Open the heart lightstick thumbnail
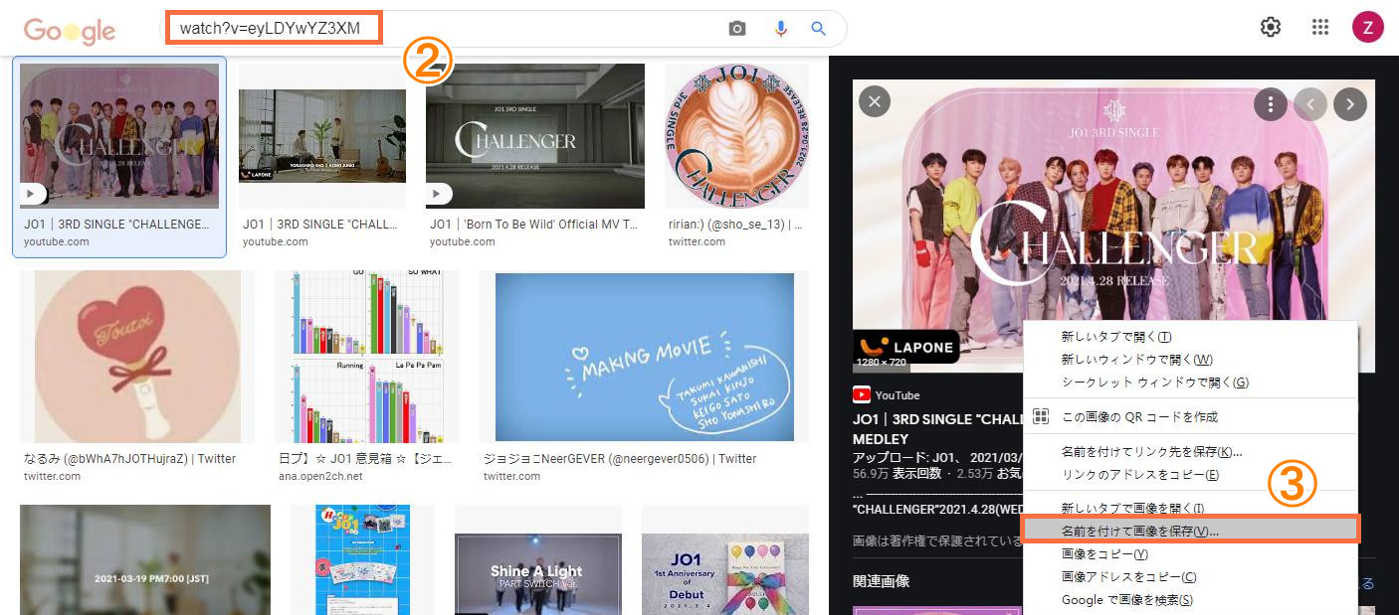Screen dimensions: 1399x615 137,357
